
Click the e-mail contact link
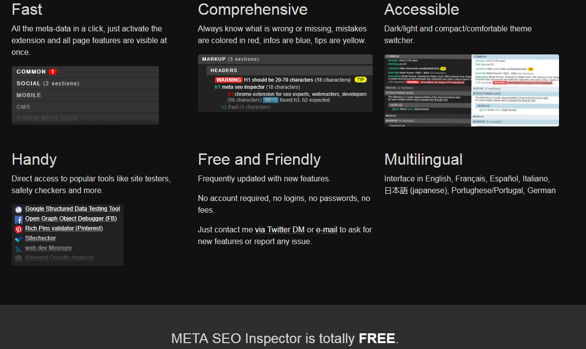[x=327, y=230]
